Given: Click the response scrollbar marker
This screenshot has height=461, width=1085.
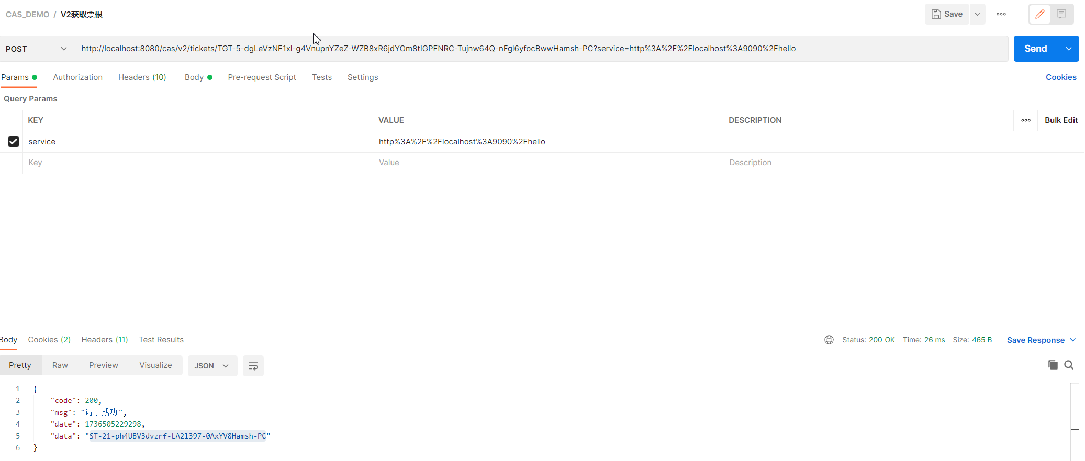Looking at the screenshot, I should click(x=1075, y=430).
